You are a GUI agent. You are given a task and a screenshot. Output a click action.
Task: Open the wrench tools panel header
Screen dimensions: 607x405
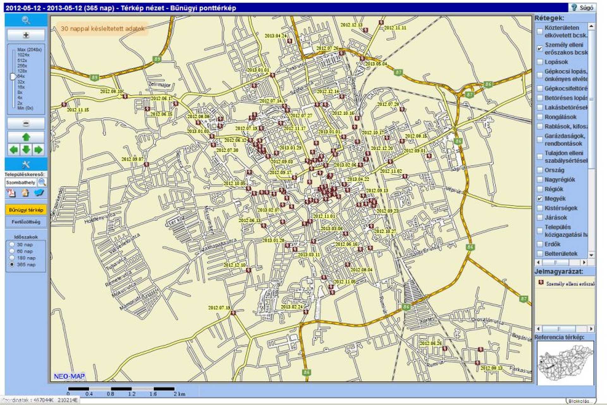coord(26,165)
